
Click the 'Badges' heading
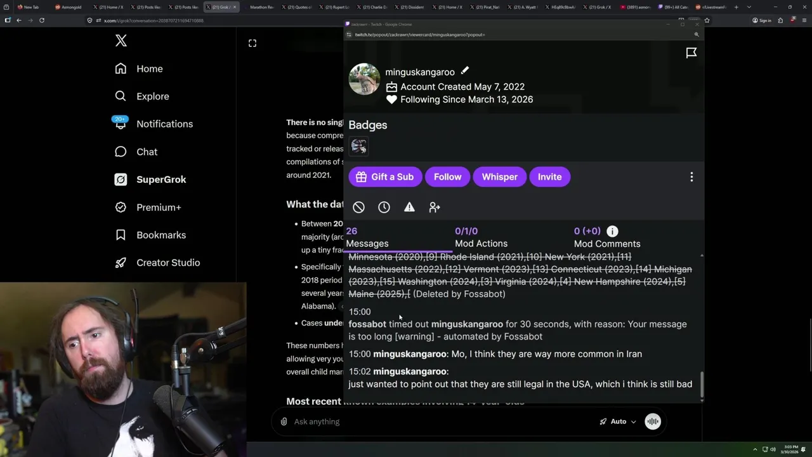368,125
